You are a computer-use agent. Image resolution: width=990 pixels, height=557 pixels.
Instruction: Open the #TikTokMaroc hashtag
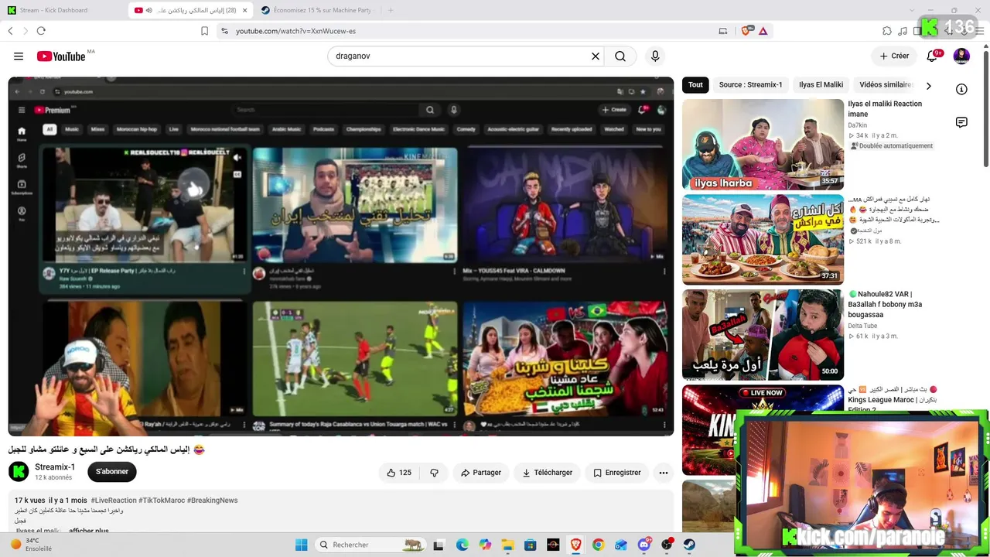coord(162,501)
